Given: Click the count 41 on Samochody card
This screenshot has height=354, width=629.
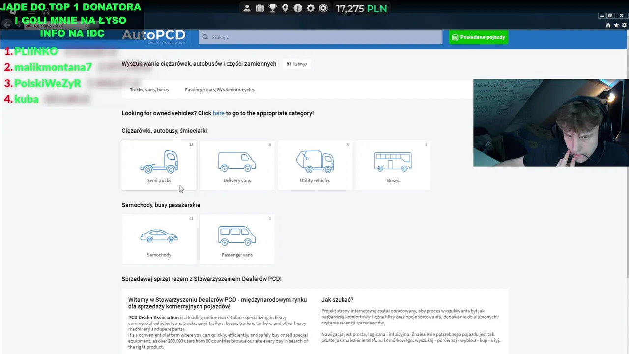Looking at the screenshot, I should tap(191, 219).
